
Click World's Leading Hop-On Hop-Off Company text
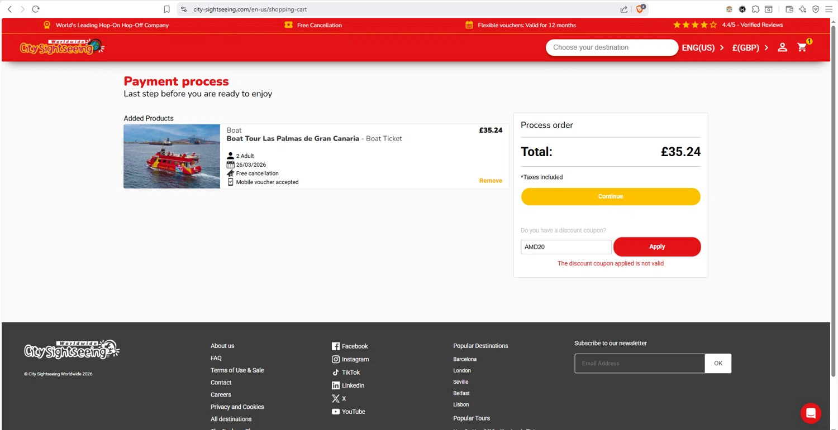112,25
